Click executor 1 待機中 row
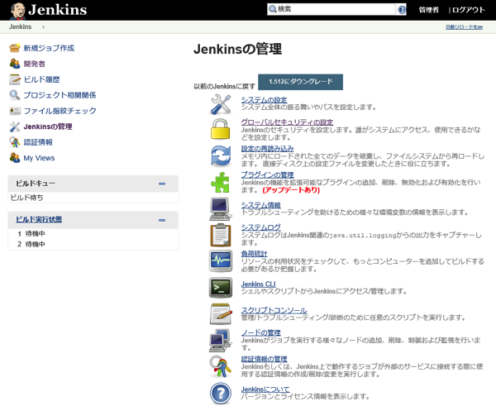Screen dimensions: 496x406 [93, 234]
